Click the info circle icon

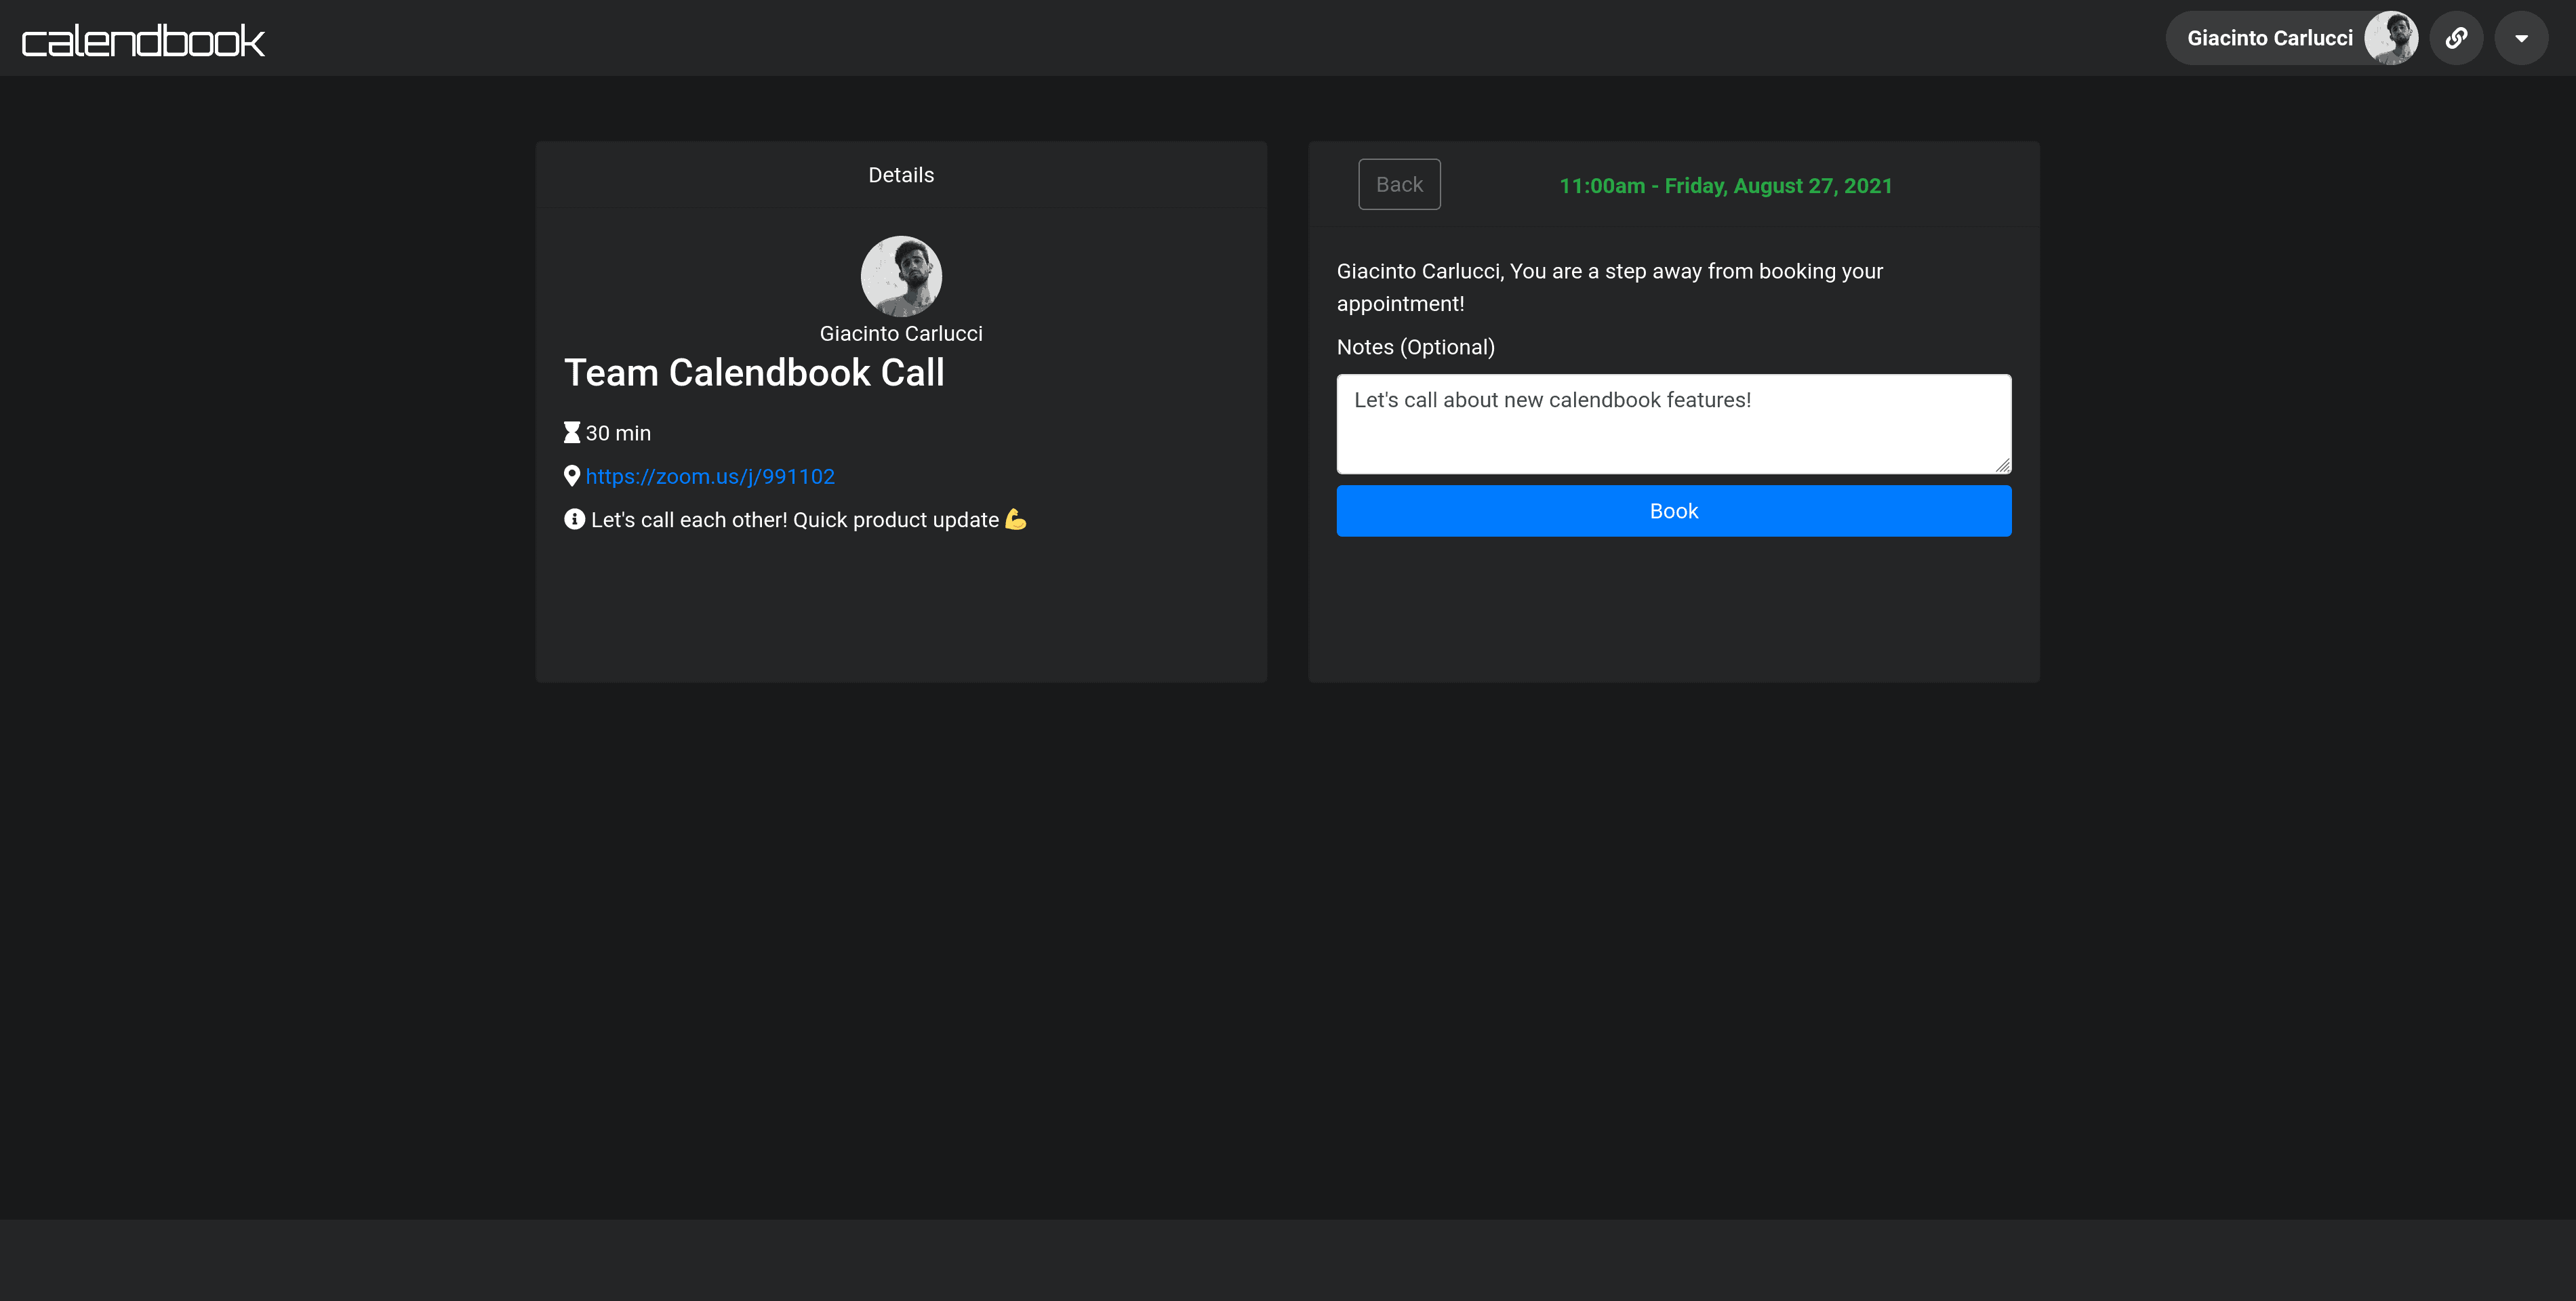click(x=574, y=520)
